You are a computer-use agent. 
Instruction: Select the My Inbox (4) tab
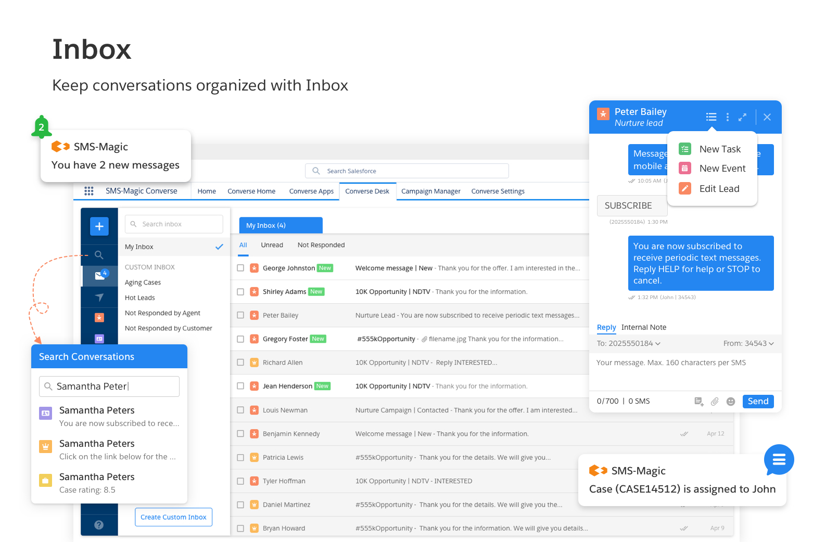point(281,225)
